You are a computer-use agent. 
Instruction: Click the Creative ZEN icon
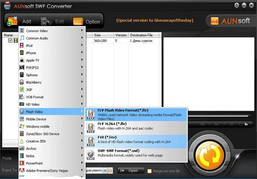[x=22, y=141]
